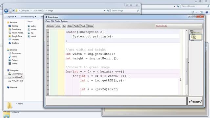Click the Help icon in back Explorer window

click(207, 12)
